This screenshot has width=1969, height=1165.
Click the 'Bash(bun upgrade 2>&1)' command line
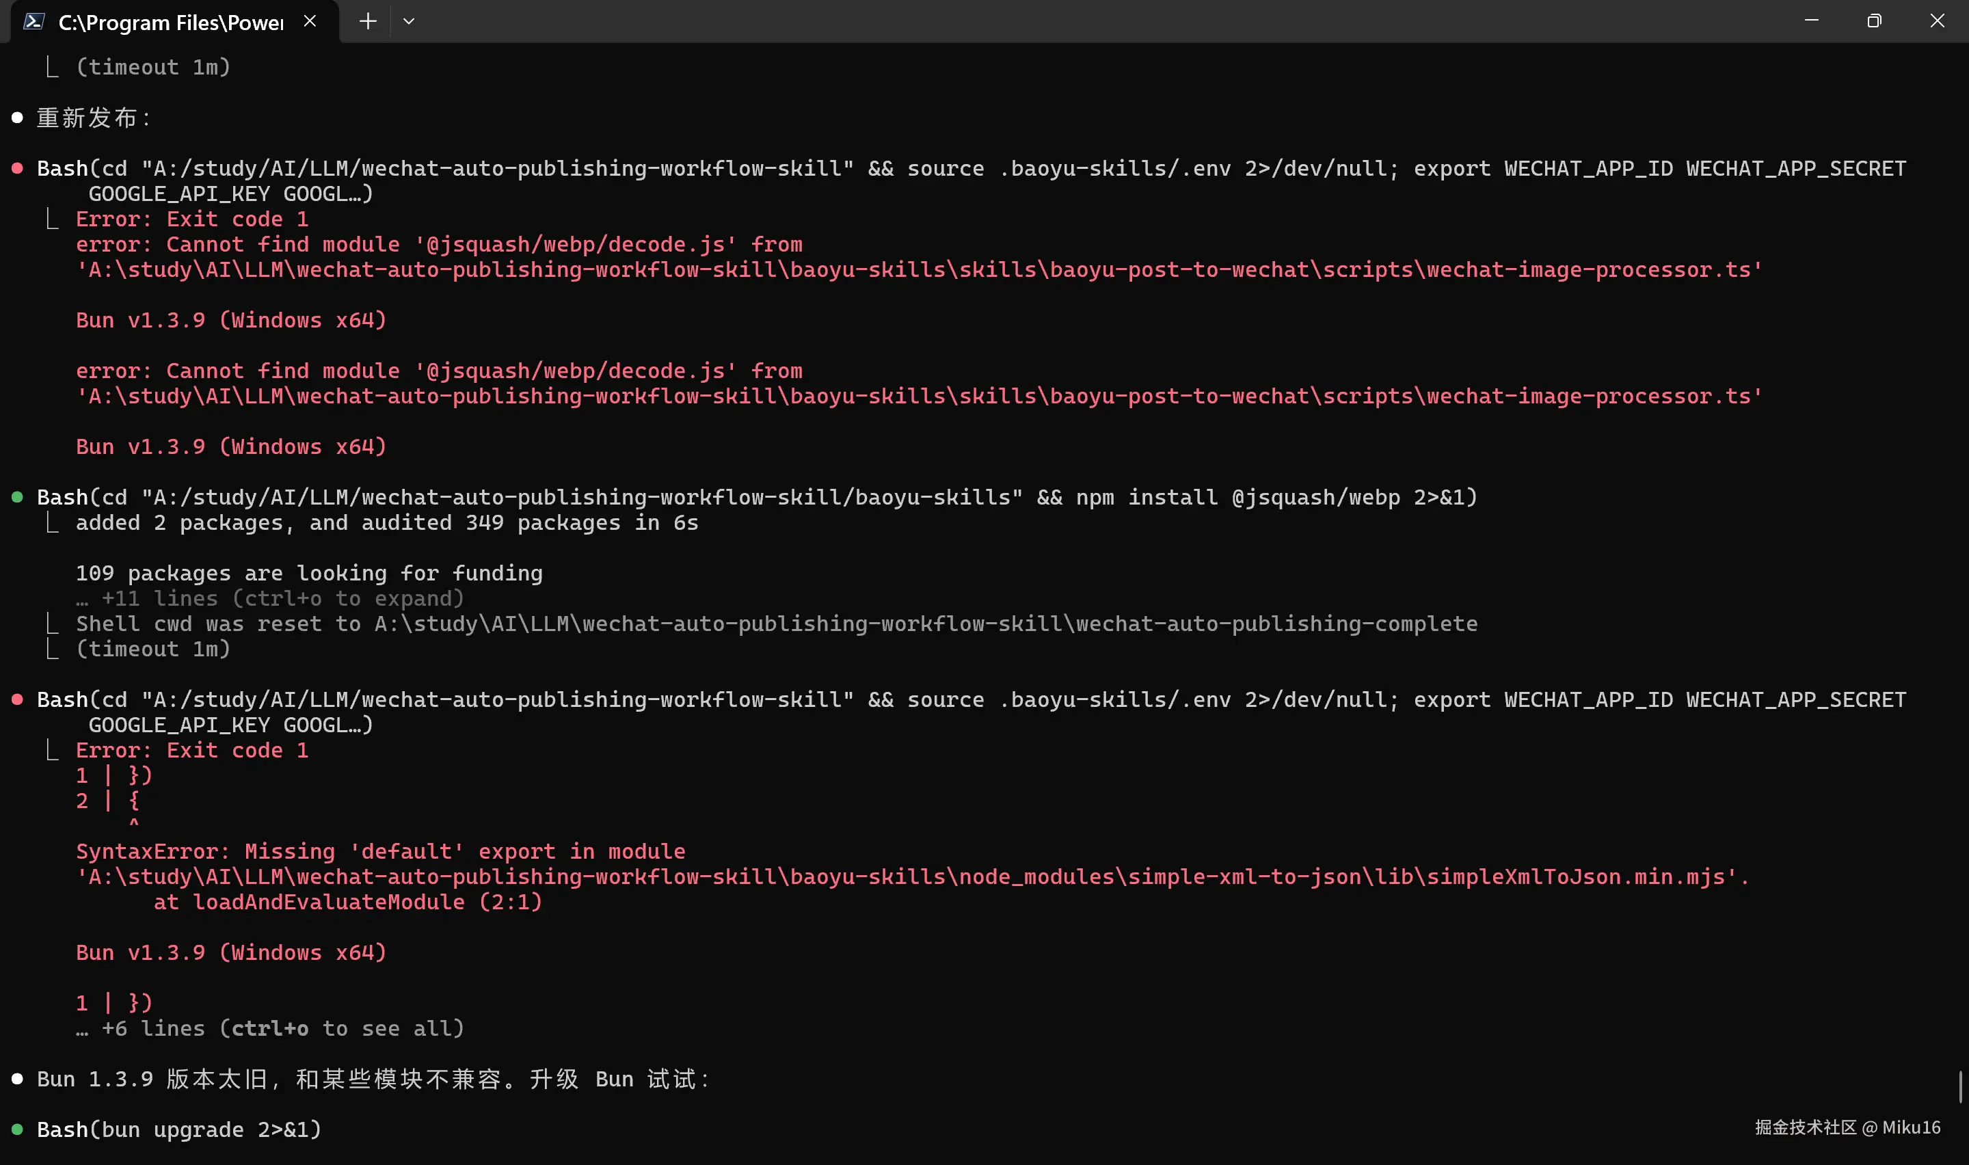click(x=180, y=1129)
